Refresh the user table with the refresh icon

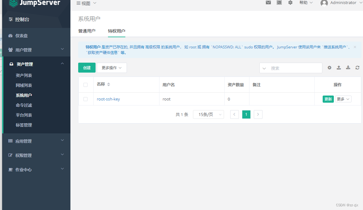pyautogui.click(x=357, y=67)
